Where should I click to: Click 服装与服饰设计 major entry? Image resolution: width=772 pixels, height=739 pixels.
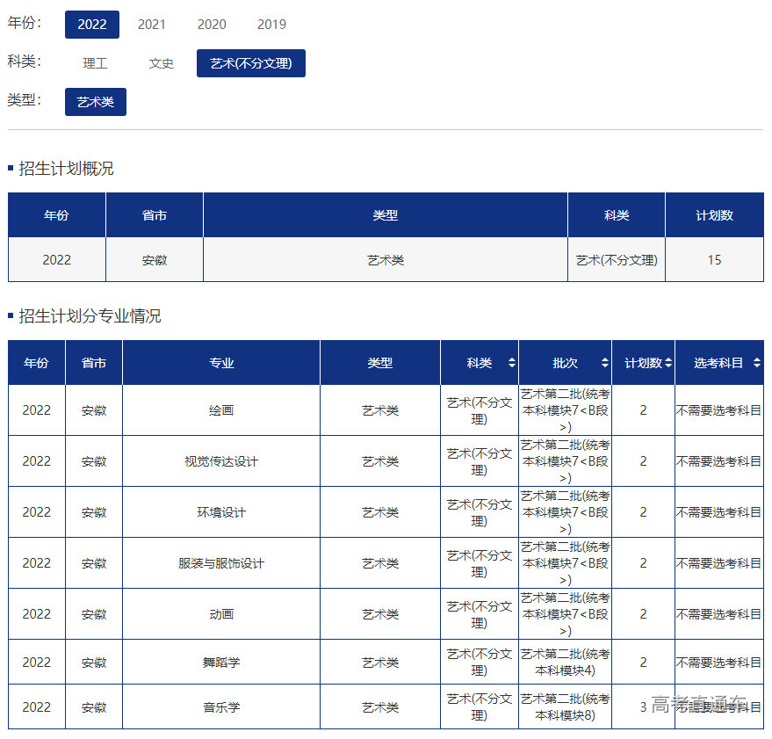(221, 563)
